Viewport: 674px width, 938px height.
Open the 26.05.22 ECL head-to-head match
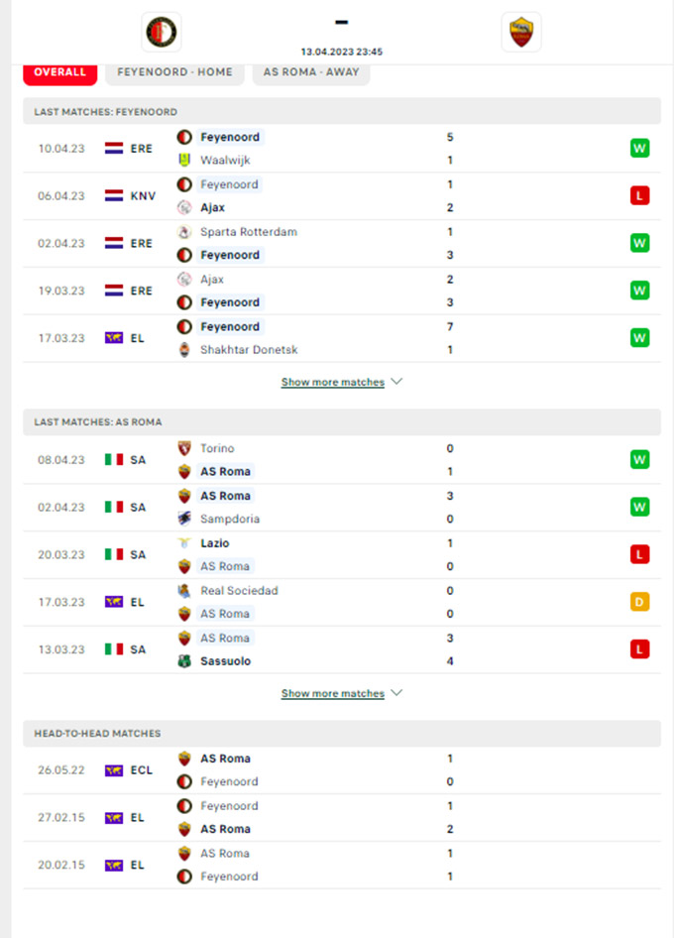click(342, 769)
